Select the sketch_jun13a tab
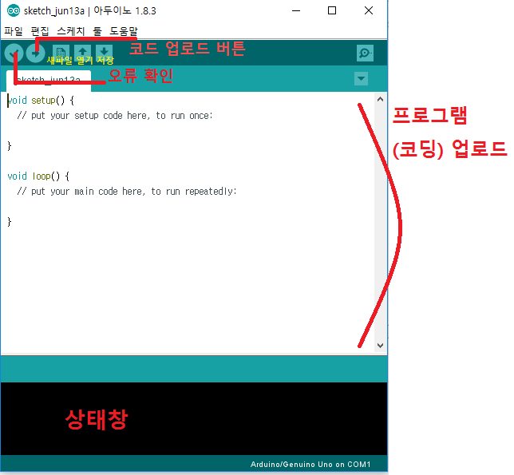 point(49,80)
